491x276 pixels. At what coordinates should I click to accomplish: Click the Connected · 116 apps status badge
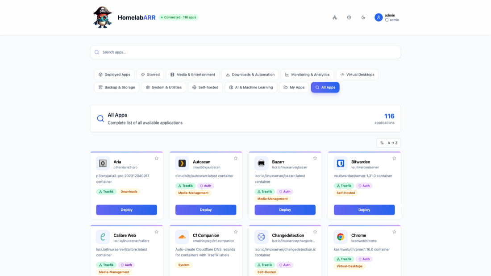[x=179, y=17]
